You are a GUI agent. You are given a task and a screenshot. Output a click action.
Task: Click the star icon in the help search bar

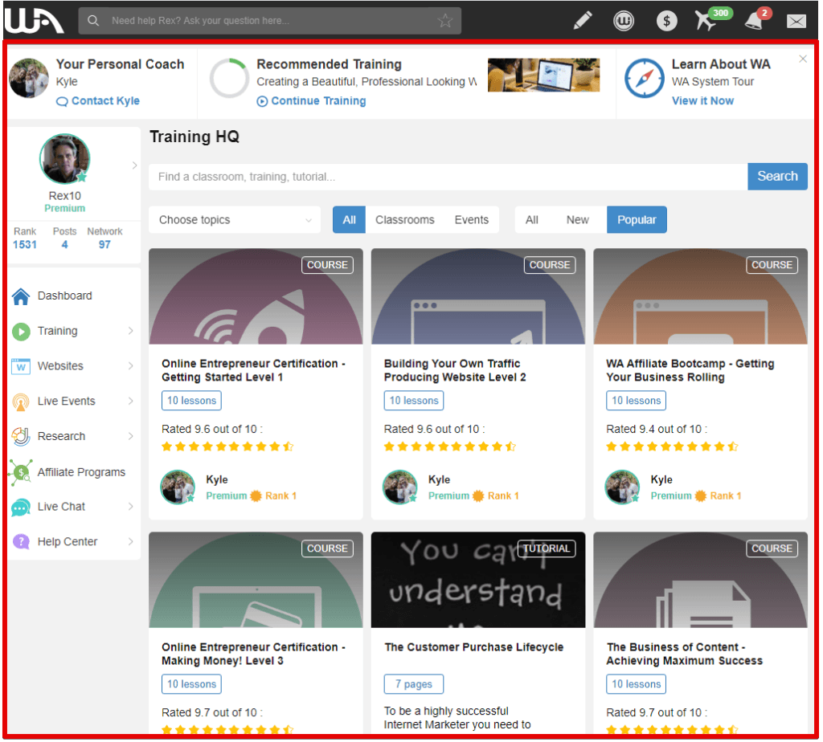[x=445, y=20]
